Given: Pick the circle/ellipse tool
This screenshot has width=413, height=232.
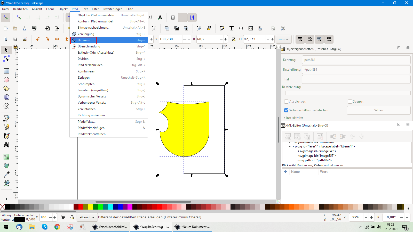Looking at the screenshot, I should point(6,80).
